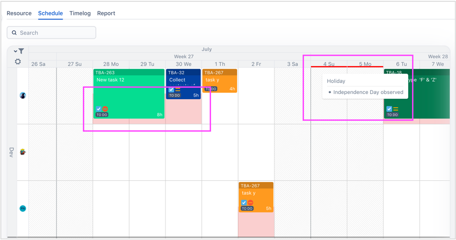
Task: Open the TO DO status on TBA-263
Action: click(x=102, y=115)
